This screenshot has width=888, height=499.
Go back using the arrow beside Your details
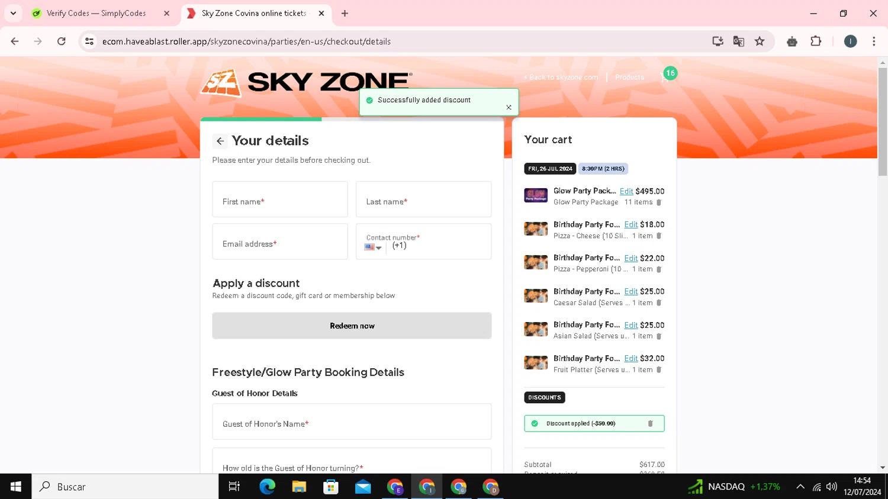tap(220, 141)
